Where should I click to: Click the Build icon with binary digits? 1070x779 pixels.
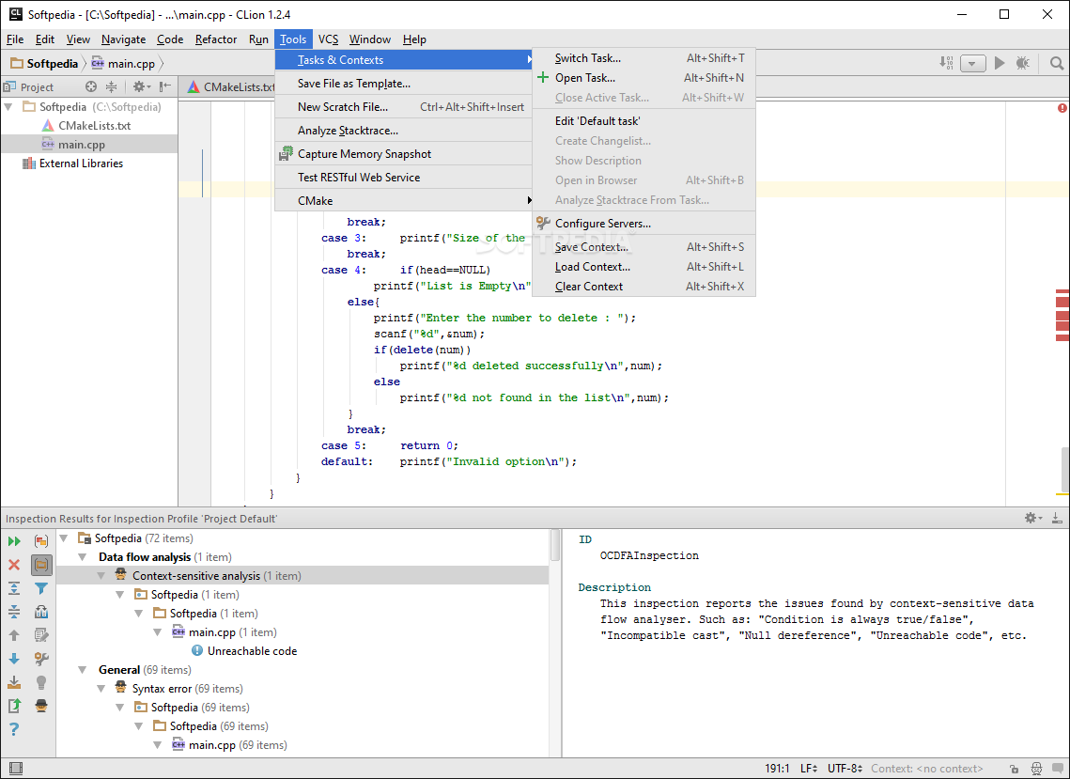tap(946, 63)
